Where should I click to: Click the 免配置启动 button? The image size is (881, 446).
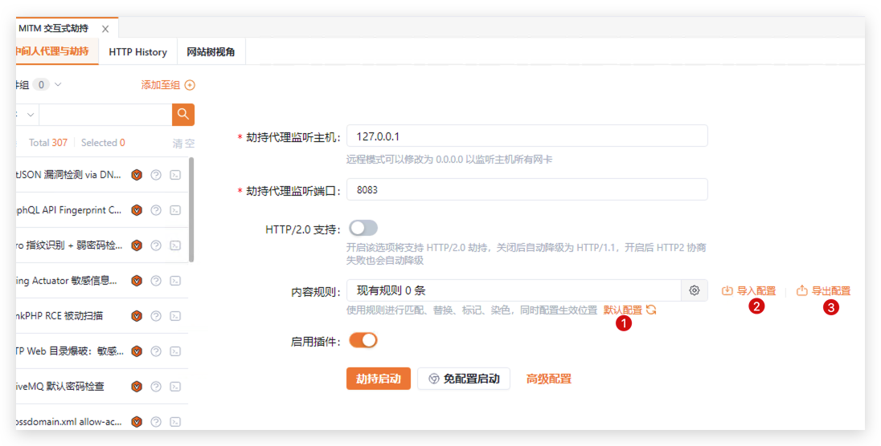(463, 379)
